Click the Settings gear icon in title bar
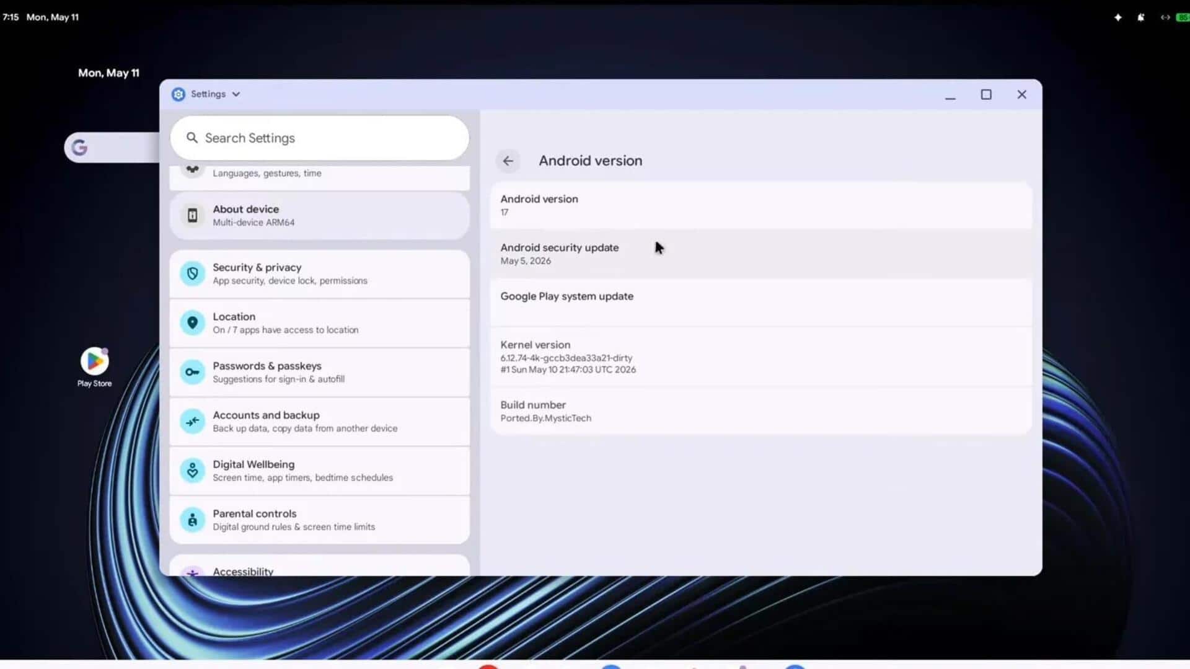Viewport: 1190px width, 669px height. [178, 94]
